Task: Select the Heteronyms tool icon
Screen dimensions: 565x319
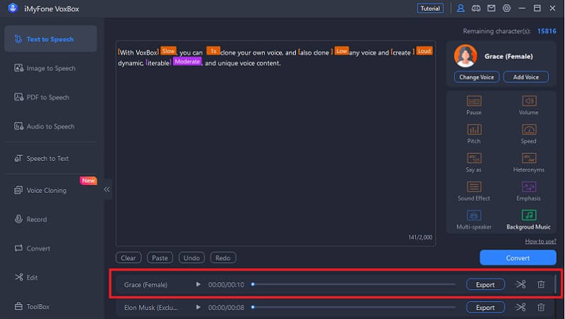Action: coord(529,157)
